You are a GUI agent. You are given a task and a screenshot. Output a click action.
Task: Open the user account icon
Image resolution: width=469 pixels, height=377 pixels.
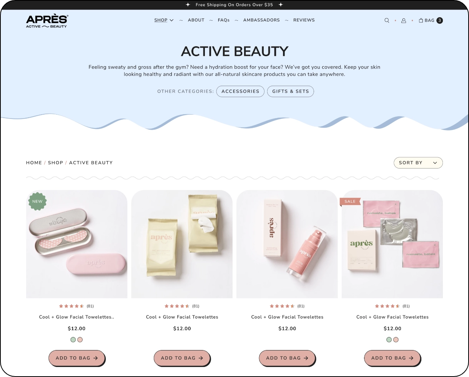tap(404, 20)
